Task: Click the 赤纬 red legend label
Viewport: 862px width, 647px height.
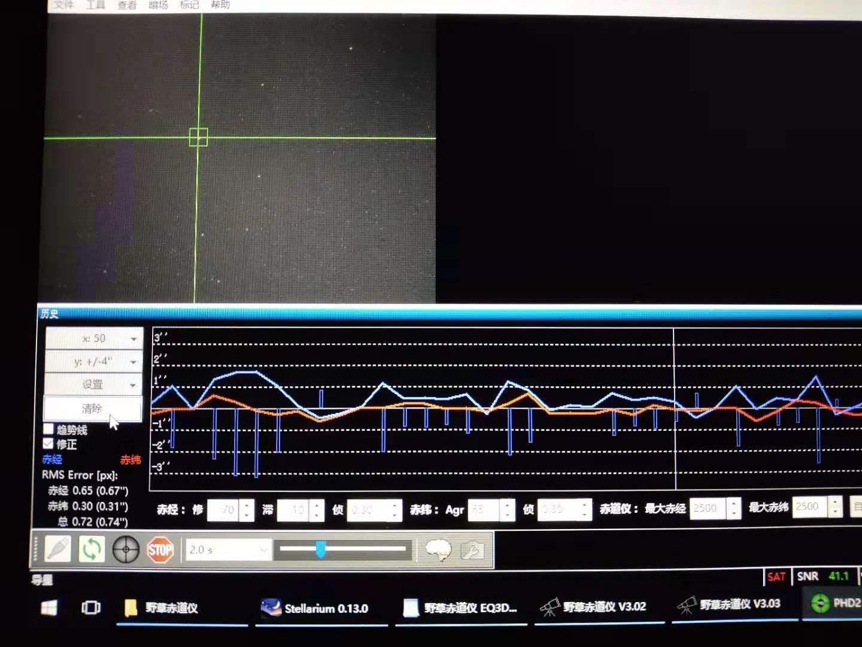Action: point(130,459)
